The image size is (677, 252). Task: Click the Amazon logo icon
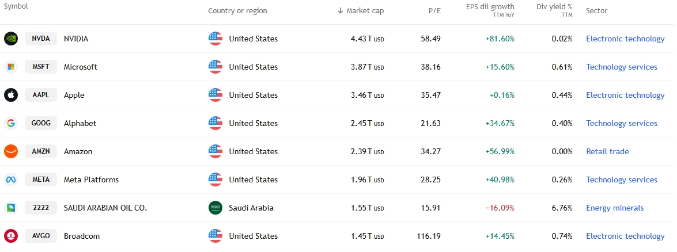tap(11, 151)
